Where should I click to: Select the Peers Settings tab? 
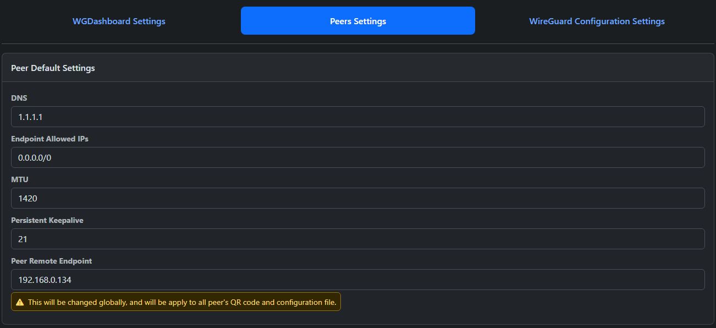tap(358, 21)
